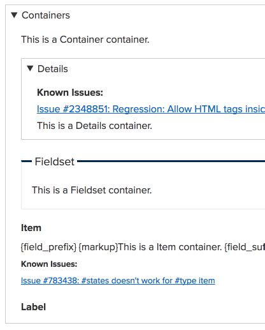Collapse the Details disclosure triangle
The image size is (265, 330).
pos(30,68)
